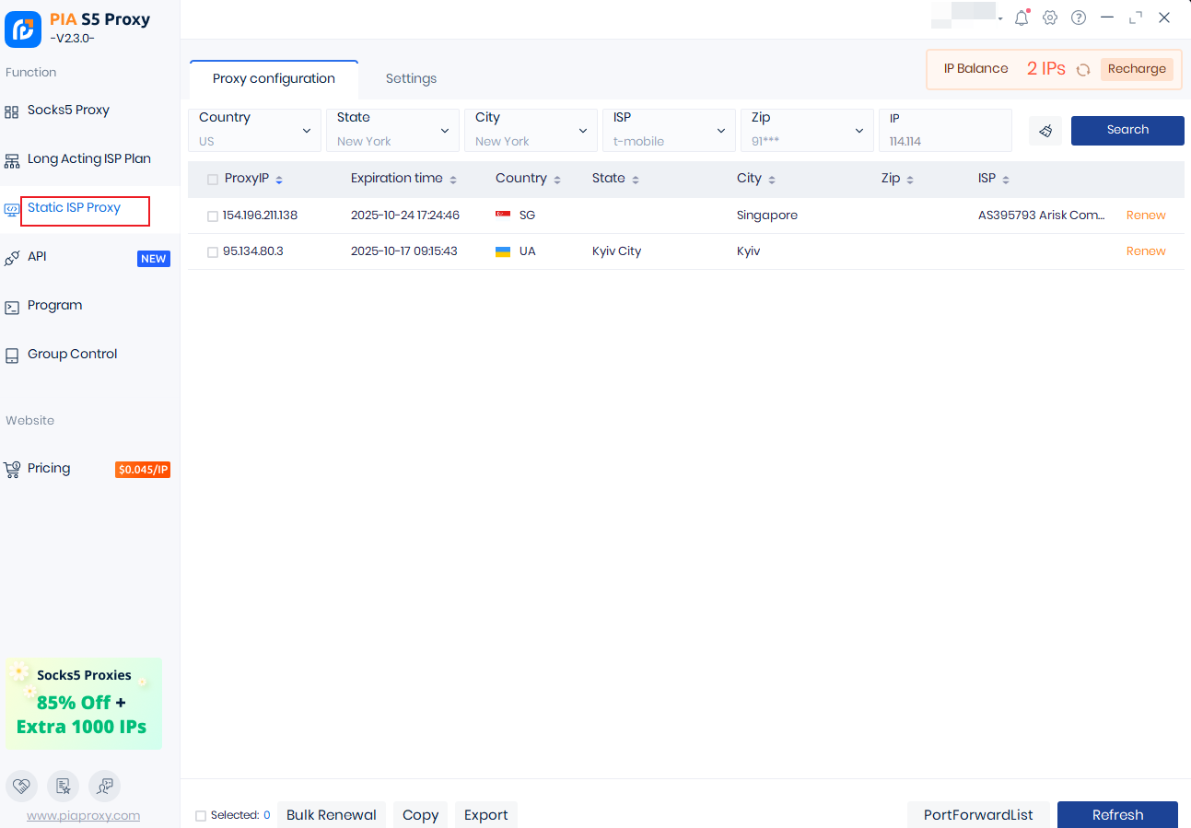Open the customer support chat icon
Image resolution: width=1191 pixels, height=828 pixels.
pos(104,786)
